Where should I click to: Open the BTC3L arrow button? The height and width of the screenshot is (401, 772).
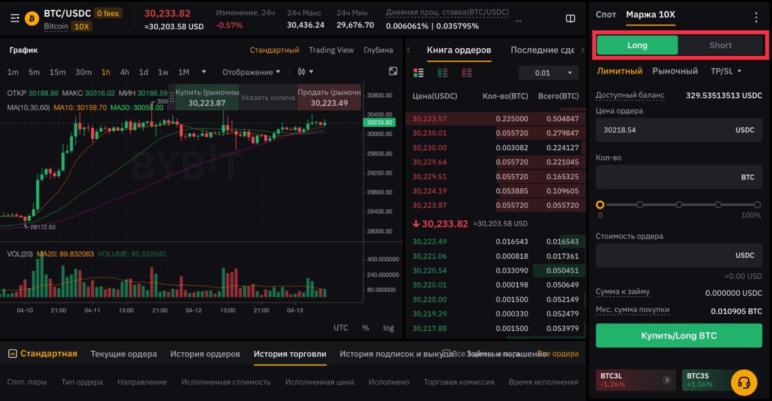[667, 380]
